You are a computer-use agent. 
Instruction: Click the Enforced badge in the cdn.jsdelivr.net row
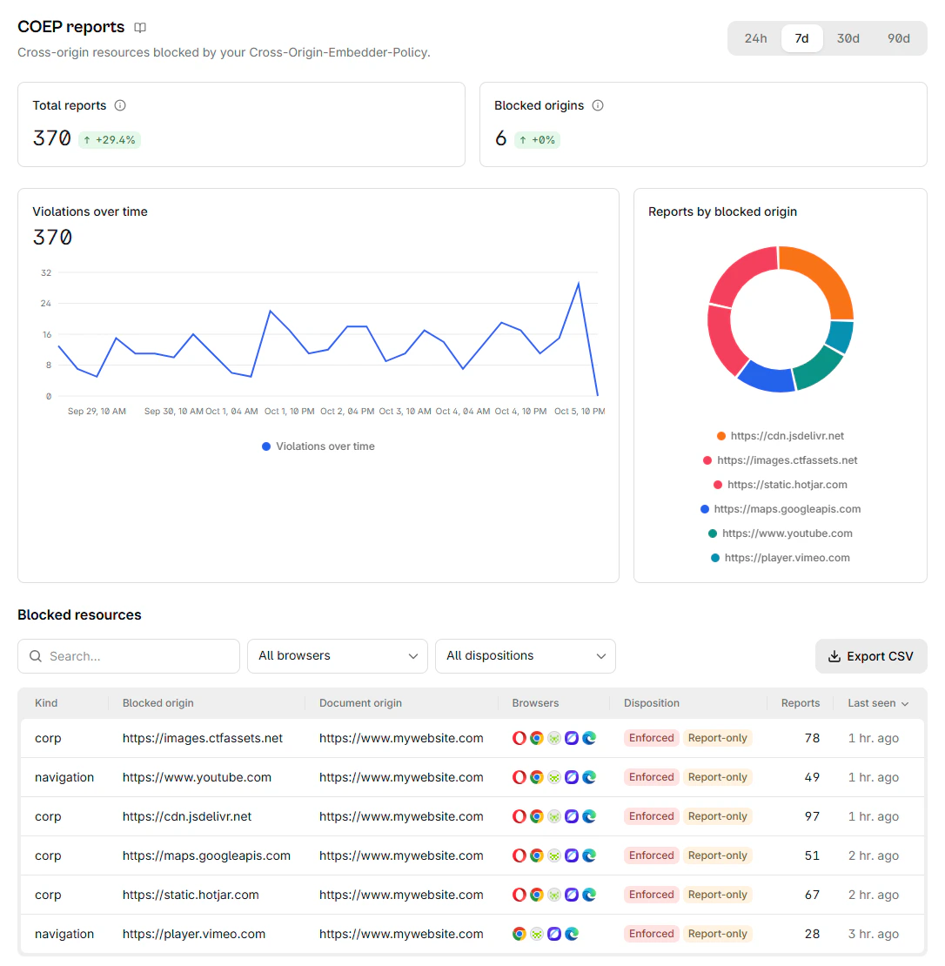(651, 816)
